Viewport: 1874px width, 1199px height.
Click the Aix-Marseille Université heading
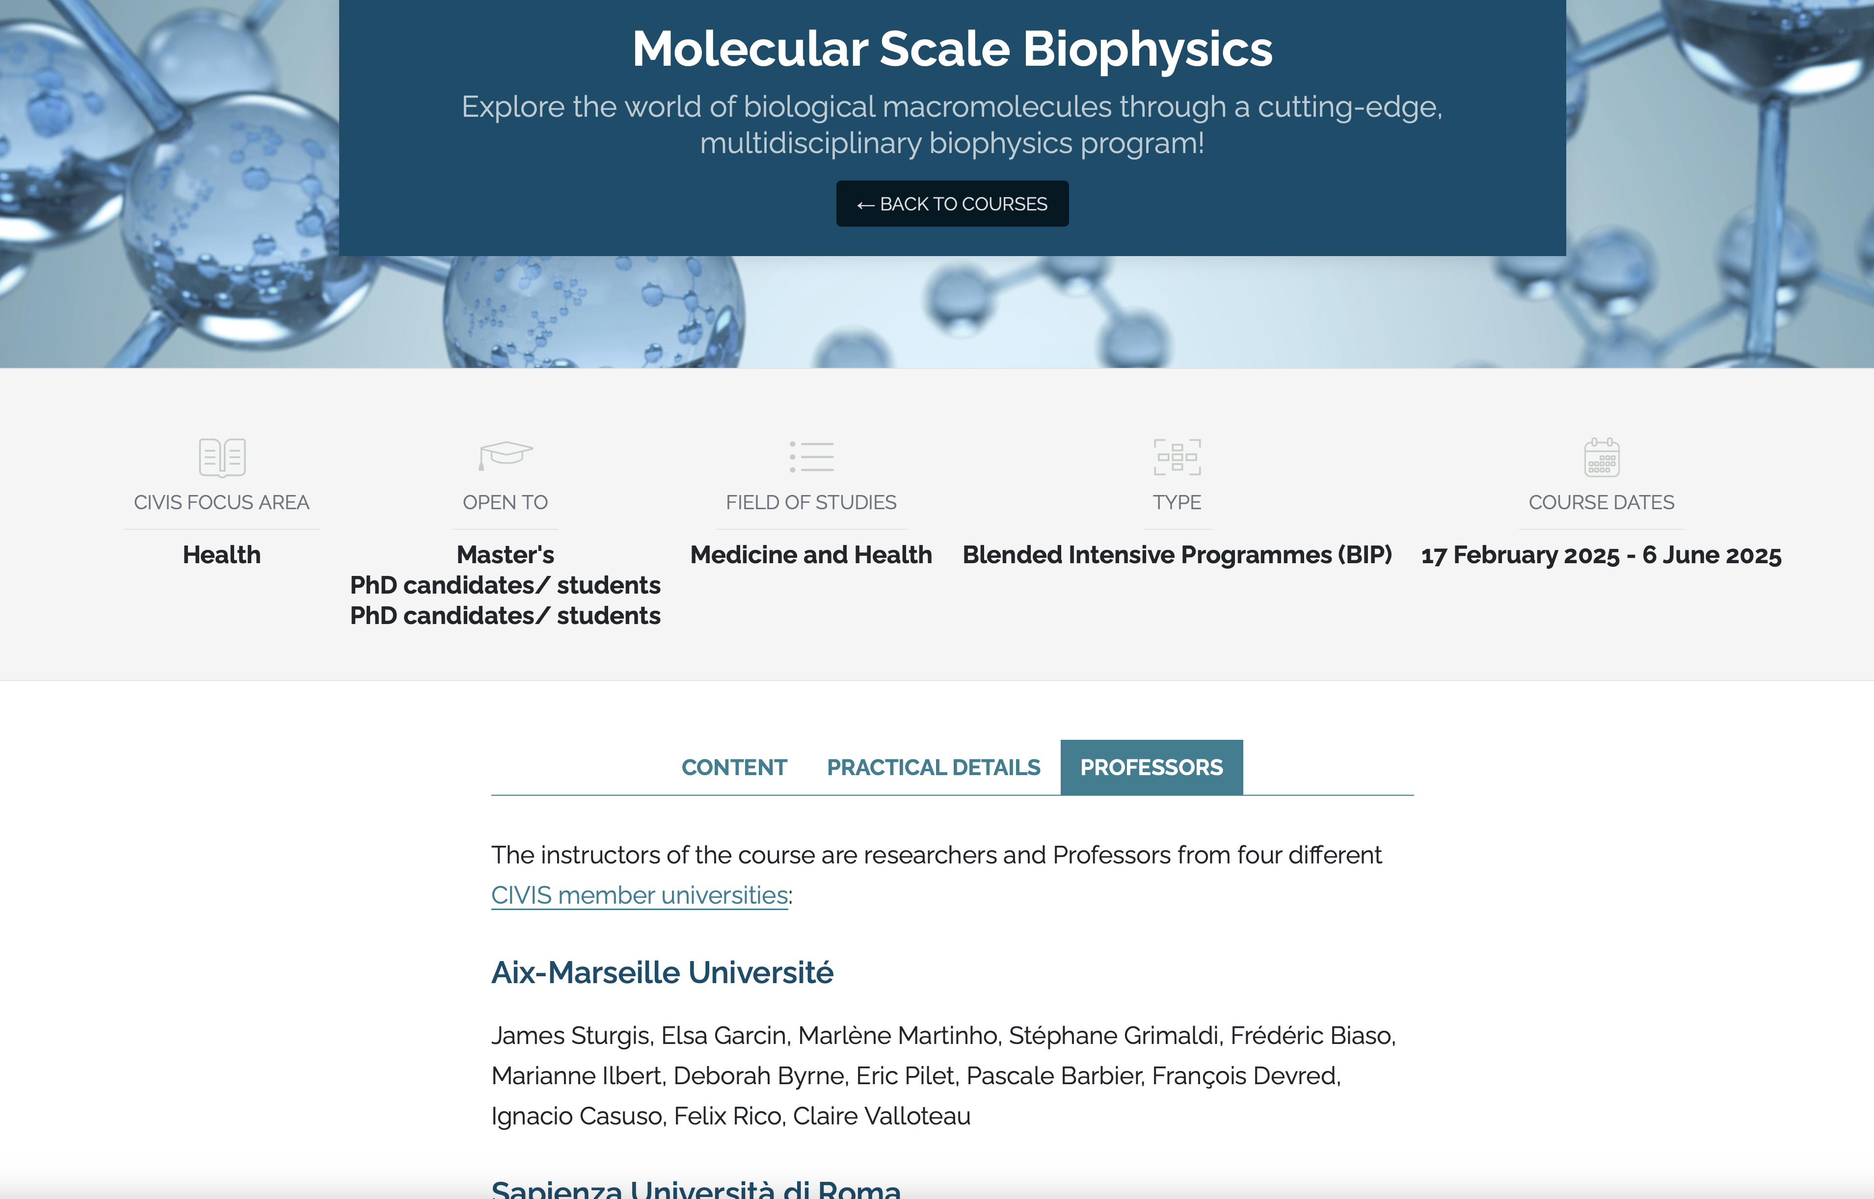pos(662,972)
